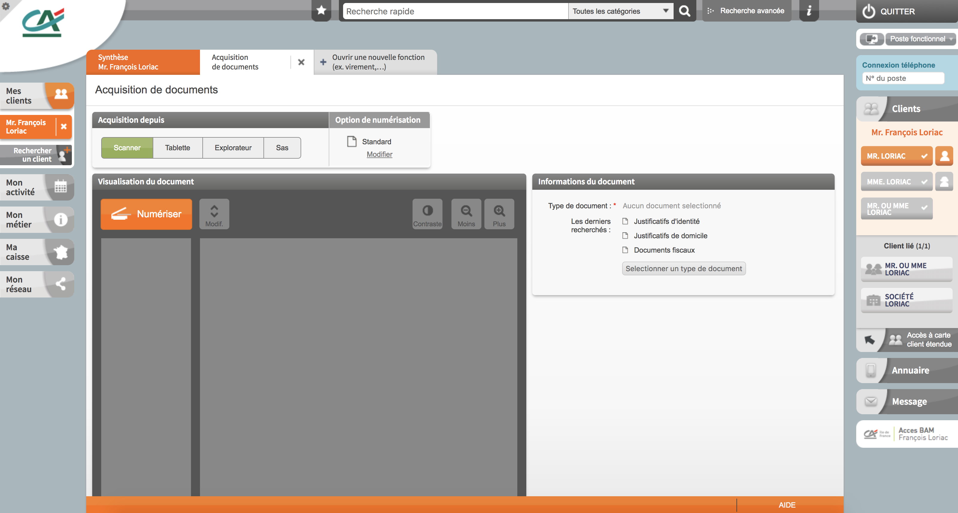The image size is (958, 513).
Task: Open the gear settings icon
Action: point(6,6)
